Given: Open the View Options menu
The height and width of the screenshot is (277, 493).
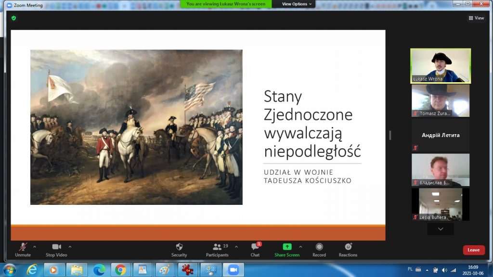Looking at the screenshot, I should 297,4.
